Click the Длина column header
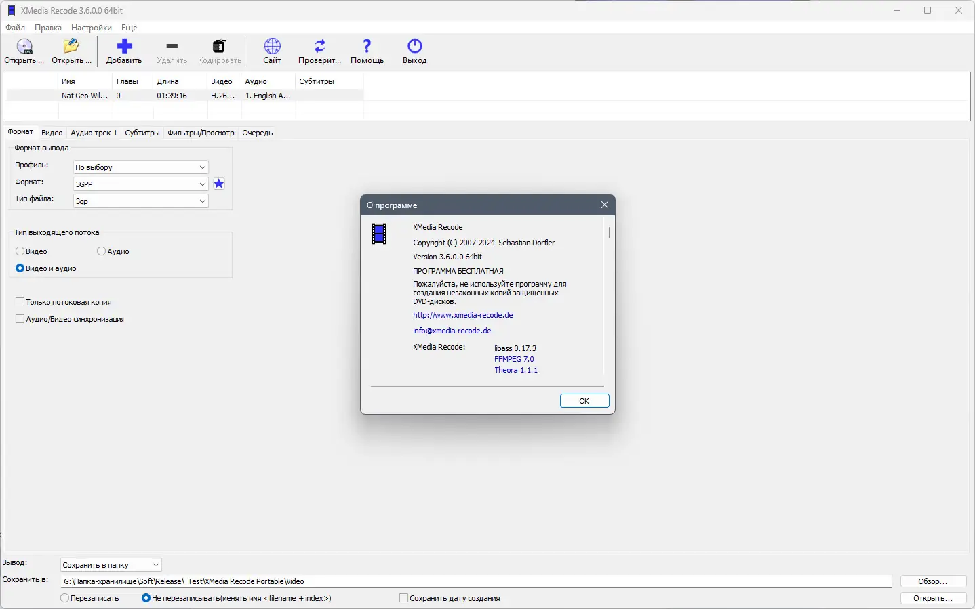This screenshot has width=975, height=609. coord(180,81)
